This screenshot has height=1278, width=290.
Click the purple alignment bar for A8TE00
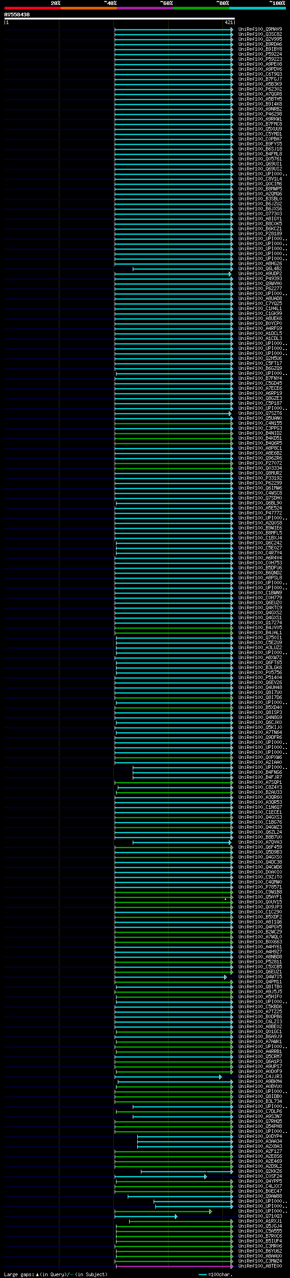(x=174, y=1266)
